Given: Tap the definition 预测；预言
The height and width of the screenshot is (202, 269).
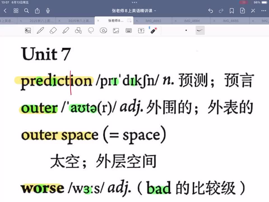Looking at the screenshot, I should tap(216, 81).
